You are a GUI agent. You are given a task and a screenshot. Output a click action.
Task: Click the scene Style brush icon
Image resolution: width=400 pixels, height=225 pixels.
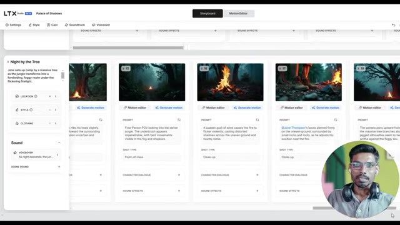click(17, 110)
